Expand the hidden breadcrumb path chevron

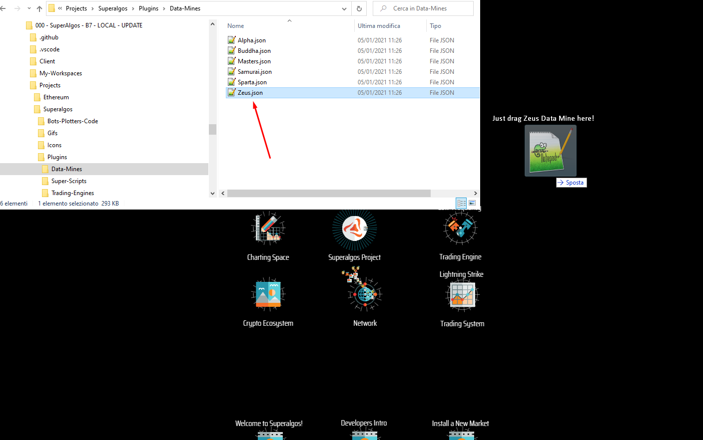(60, 8)
